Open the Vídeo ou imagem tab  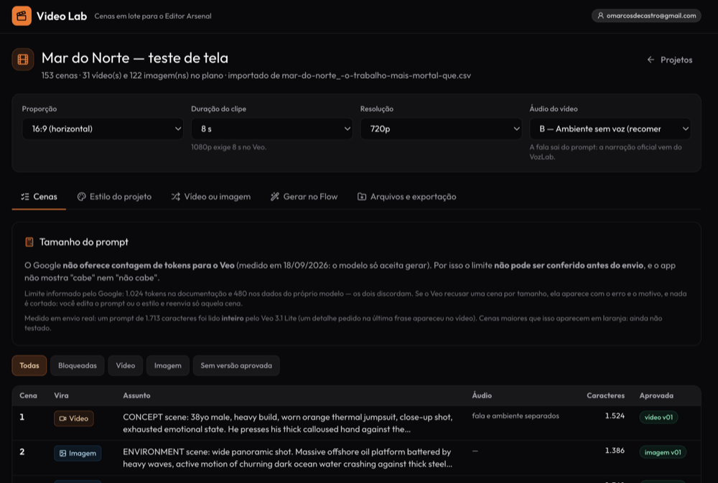tap(211, 197)
